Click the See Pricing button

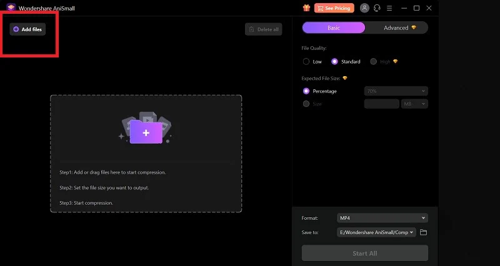pyautogui.click(x=334, y=8)
